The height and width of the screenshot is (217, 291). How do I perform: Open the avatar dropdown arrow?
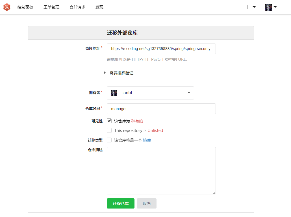click(x=275, y=7)
